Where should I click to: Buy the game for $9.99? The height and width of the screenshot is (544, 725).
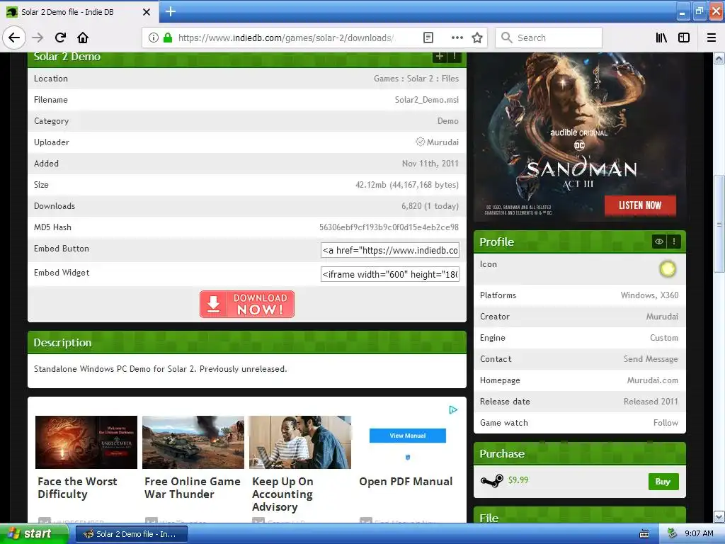tap(663, 482)
